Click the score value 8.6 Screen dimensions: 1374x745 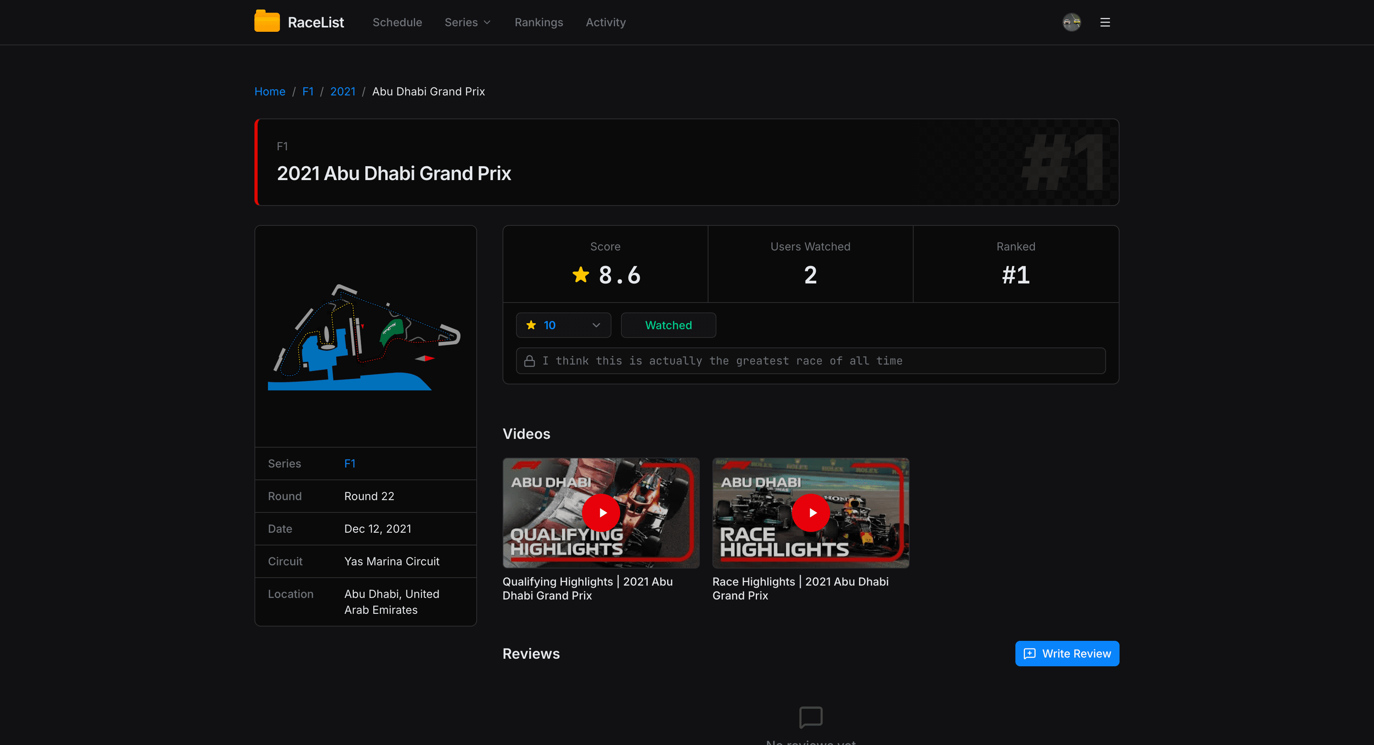point(619,275)
